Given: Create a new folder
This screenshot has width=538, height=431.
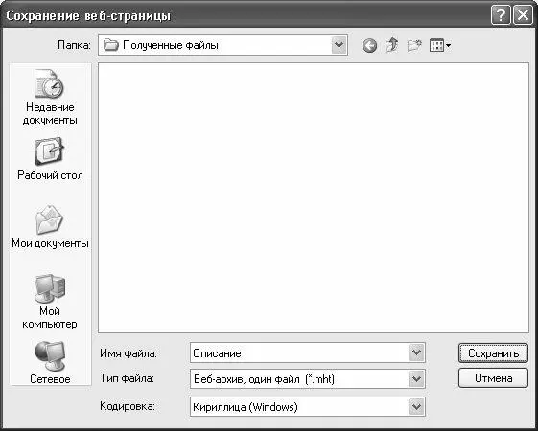Looking at the screenshot, I should [414, 45].
